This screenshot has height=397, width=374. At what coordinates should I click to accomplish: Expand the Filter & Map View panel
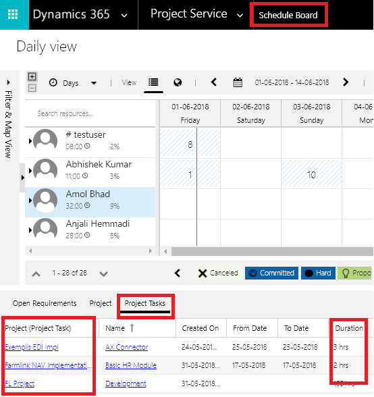point(8,82)
